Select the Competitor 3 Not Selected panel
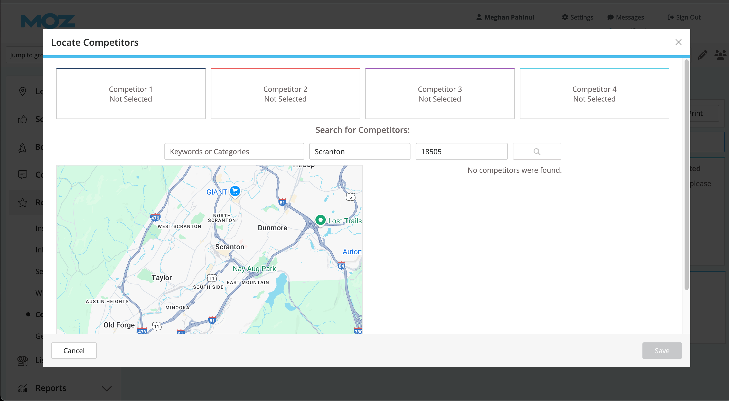 (440, 94)
